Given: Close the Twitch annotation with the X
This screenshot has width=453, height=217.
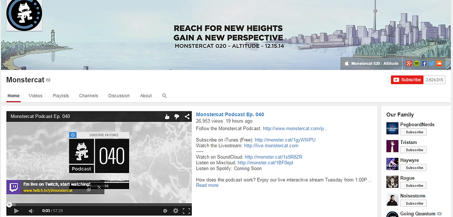Looking at the screenshot, I should click(99, 187).
